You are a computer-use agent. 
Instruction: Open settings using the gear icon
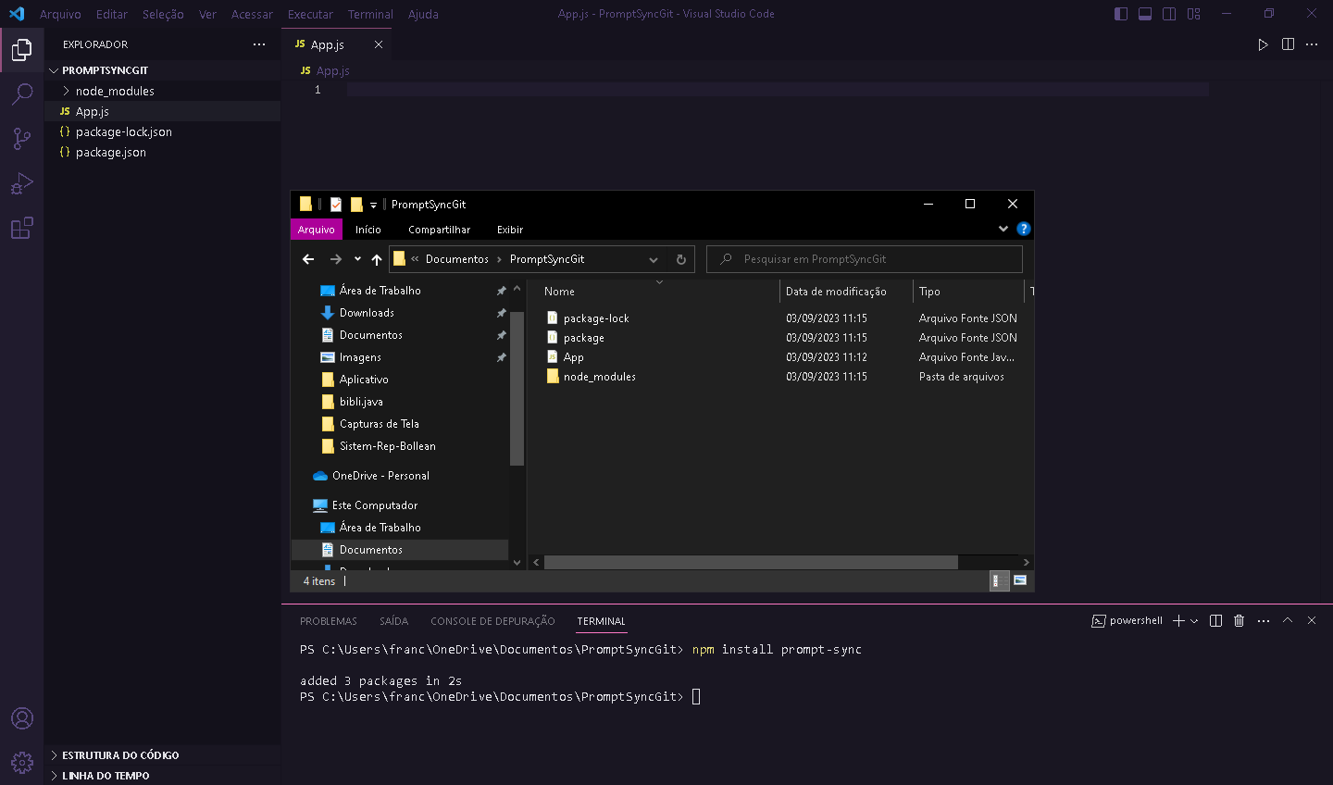point(22,762)
